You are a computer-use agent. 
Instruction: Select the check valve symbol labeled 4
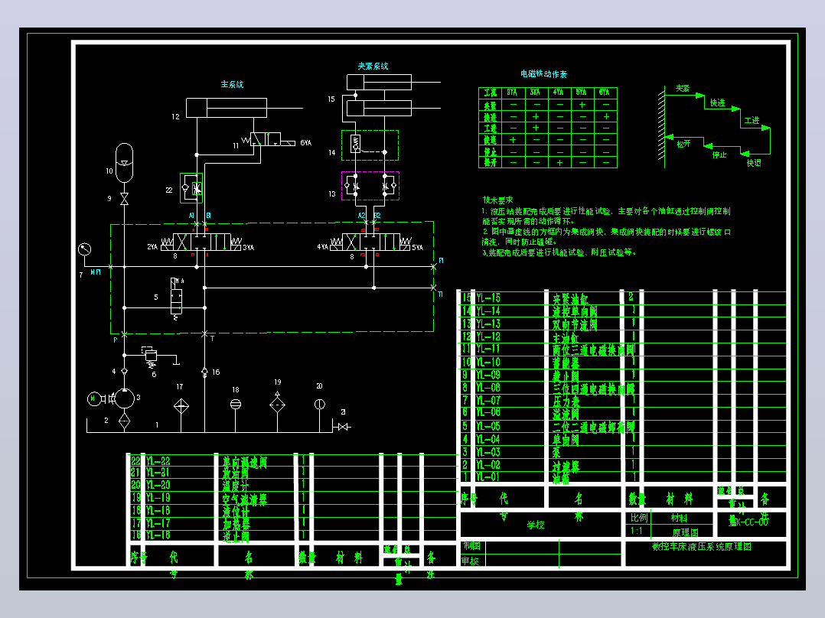[x=124, y=371]
